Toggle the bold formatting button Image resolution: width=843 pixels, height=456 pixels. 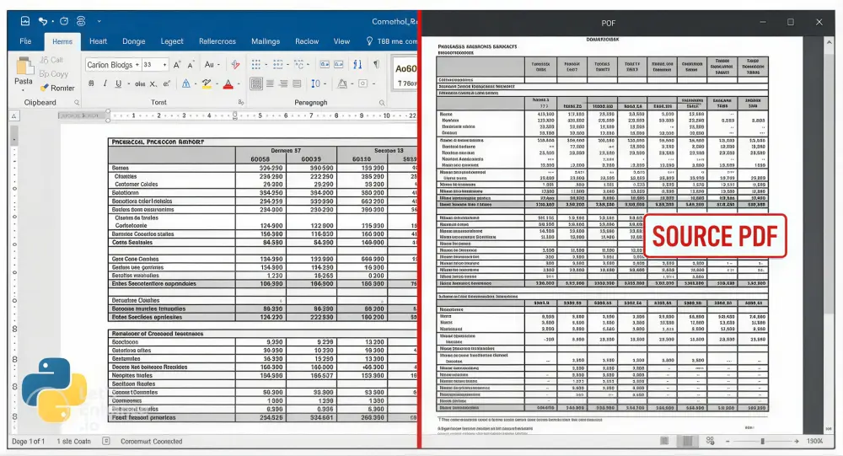(91, 83)
